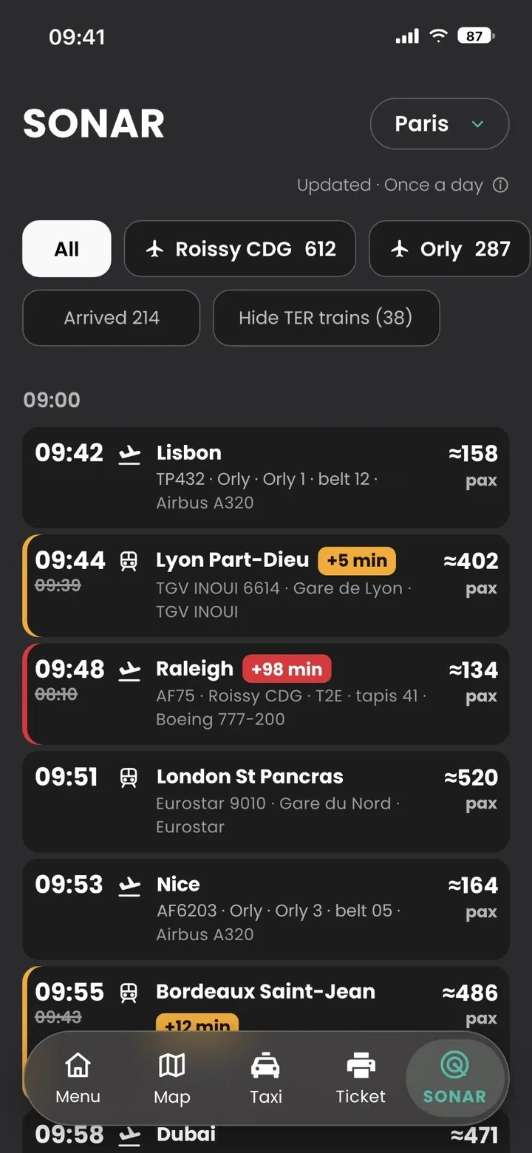Open the Ticket printer icon
532x1153 pixels.
tap(361, 1066)
